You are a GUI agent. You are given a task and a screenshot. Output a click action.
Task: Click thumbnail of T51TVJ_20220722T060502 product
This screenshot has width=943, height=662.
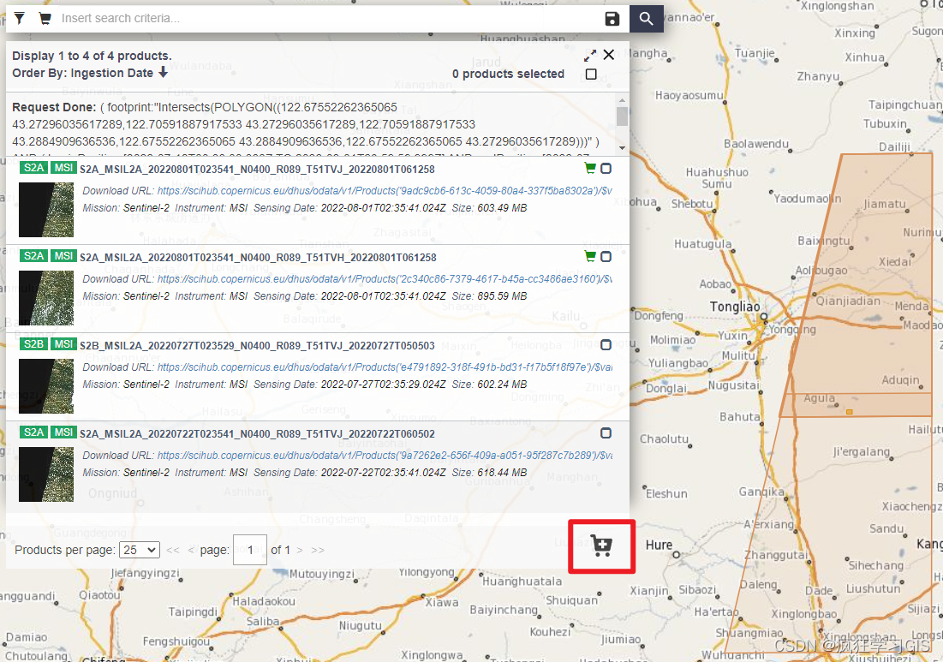pyautogui.click(x=46, y=474)
